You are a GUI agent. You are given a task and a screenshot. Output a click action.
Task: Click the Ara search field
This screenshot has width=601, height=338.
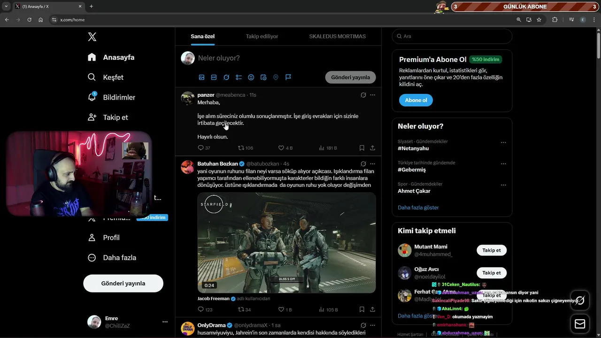[x=452, y=36]
